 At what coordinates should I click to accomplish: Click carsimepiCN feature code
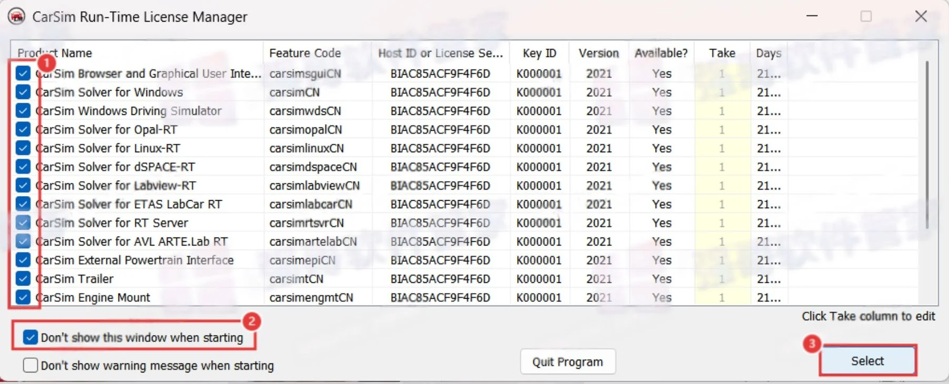(302, 260)
